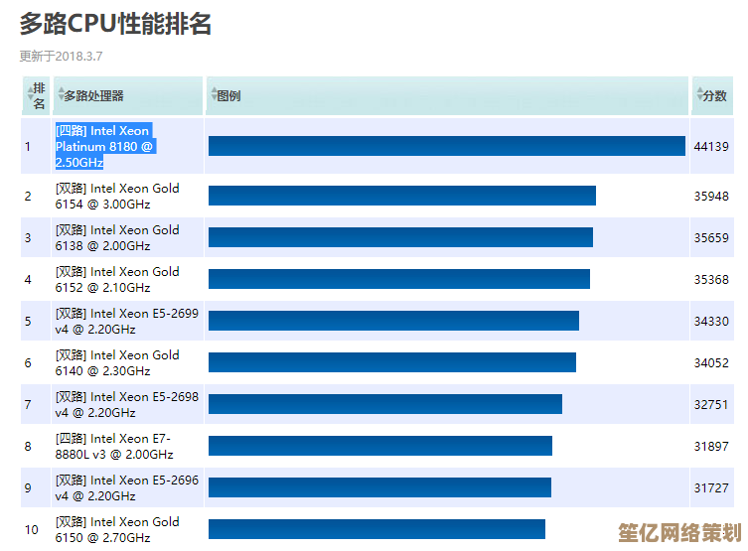Click the score value 44139
748x551 pixels.
(711, 146)
